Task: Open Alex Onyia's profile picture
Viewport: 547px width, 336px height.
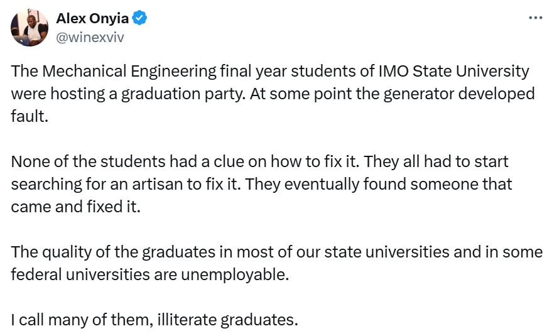Action: point(30,28)
